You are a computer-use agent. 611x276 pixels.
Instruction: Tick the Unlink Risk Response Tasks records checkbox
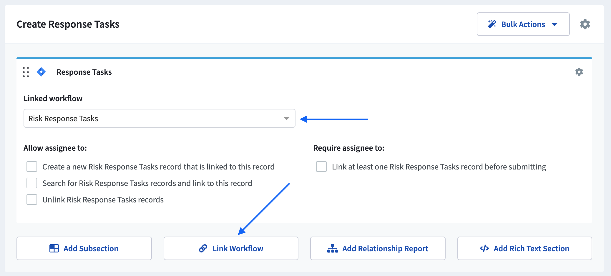(x=32, y=199)
